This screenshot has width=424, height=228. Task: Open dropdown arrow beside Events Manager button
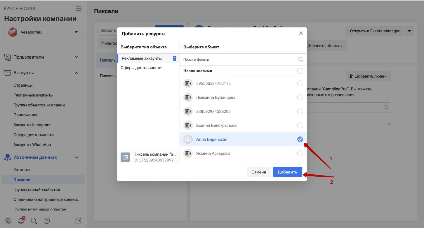click(409, 31)
